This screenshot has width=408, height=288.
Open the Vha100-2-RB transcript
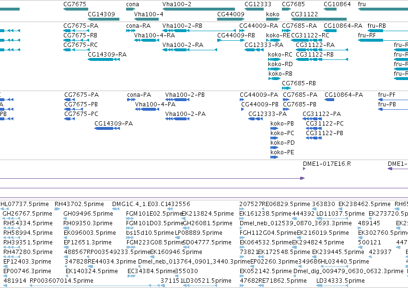[x=199, y=31]
